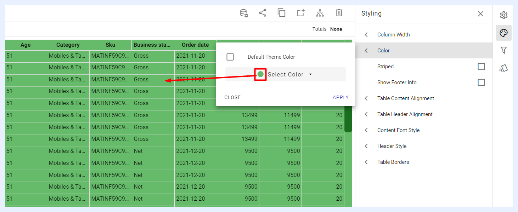Viewport: 518px width, 212px height.
Task: Sort by the Age column header
Action: [x=26, y=45]
